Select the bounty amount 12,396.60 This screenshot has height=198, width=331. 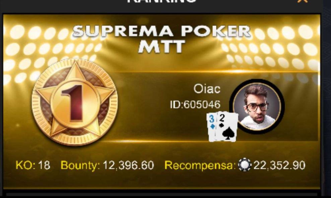pos(128,166)
